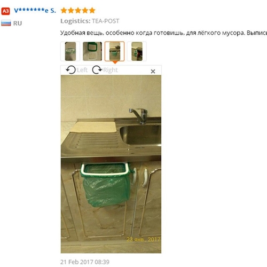Screen dimensions: 267x267
Task: Open reviewer profile V********e S.
Action: (35, 11)
